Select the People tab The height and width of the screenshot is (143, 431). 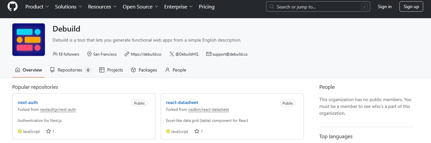pos(176,70)
